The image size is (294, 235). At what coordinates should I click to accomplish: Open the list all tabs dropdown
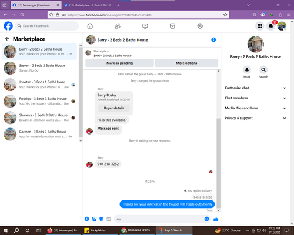(248, 5)
